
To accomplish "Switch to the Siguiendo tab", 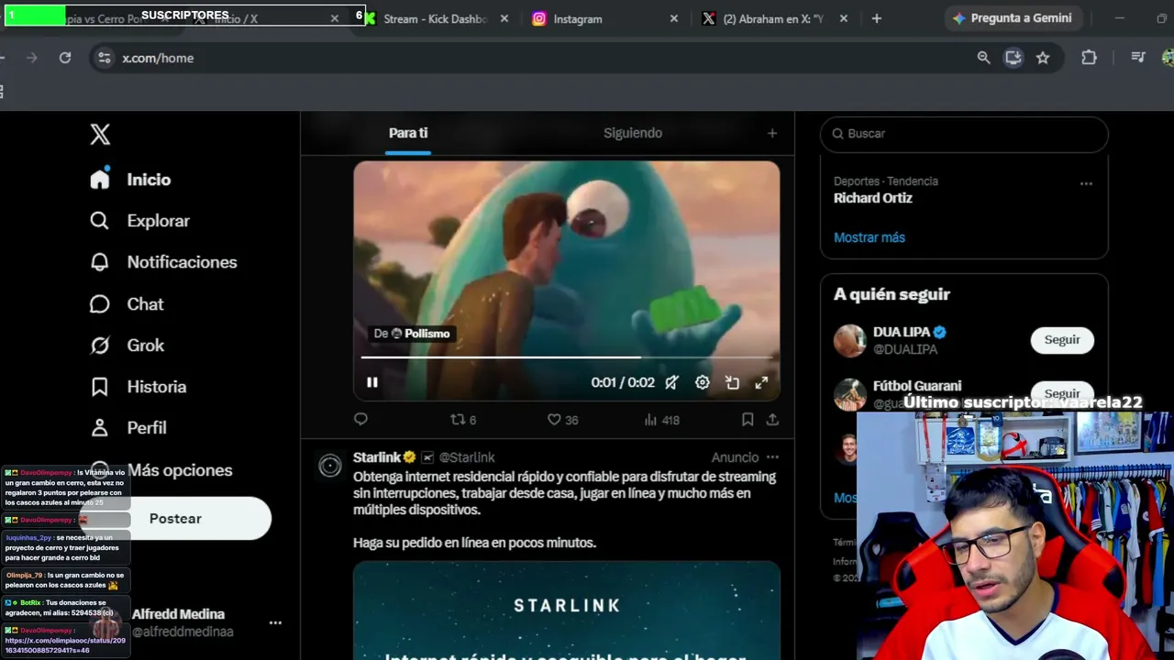I will (x=633, y=133).
